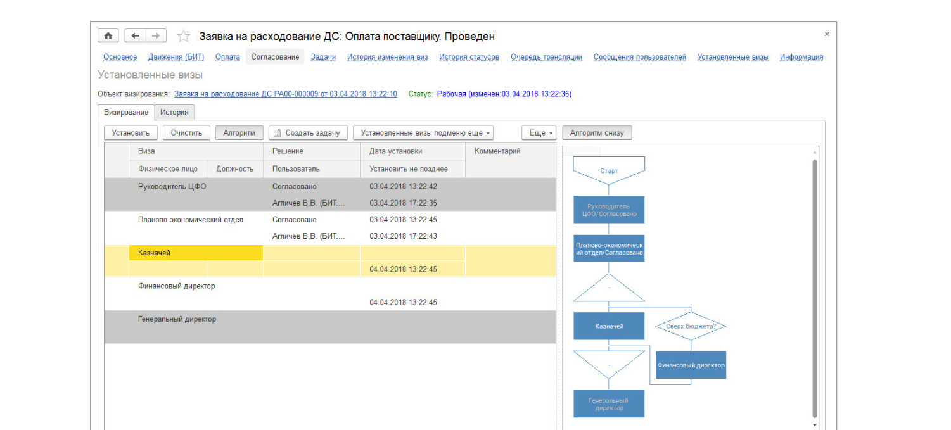951x430 pixels.
Task: Click the forward arrow navigation button
Action: click(156, 36)
